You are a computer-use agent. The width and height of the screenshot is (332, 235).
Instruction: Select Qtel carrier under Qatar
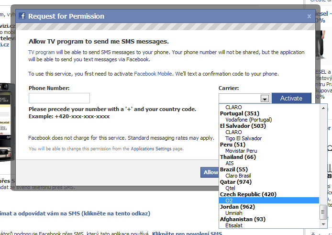point(269,188)
